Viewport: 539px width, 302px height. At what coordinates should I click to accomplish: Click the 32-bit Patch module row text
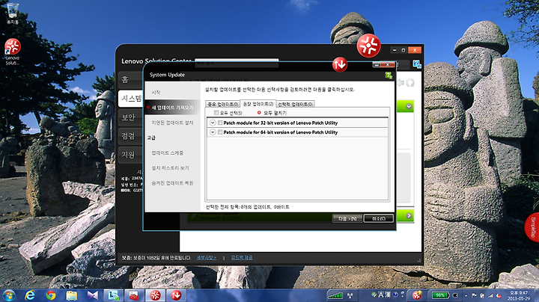tap(281, 123)
